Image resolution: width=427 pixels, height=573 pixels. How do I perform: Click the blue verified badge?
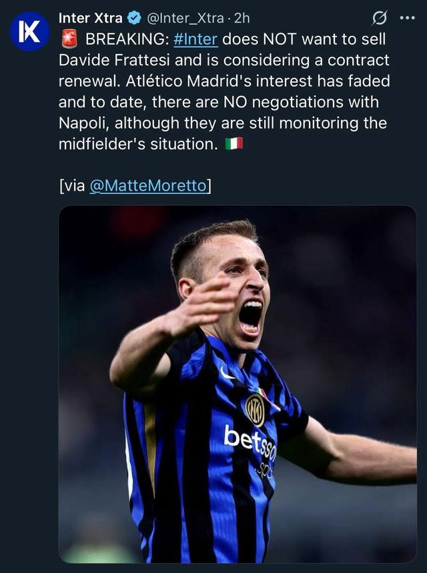(133, 19)
